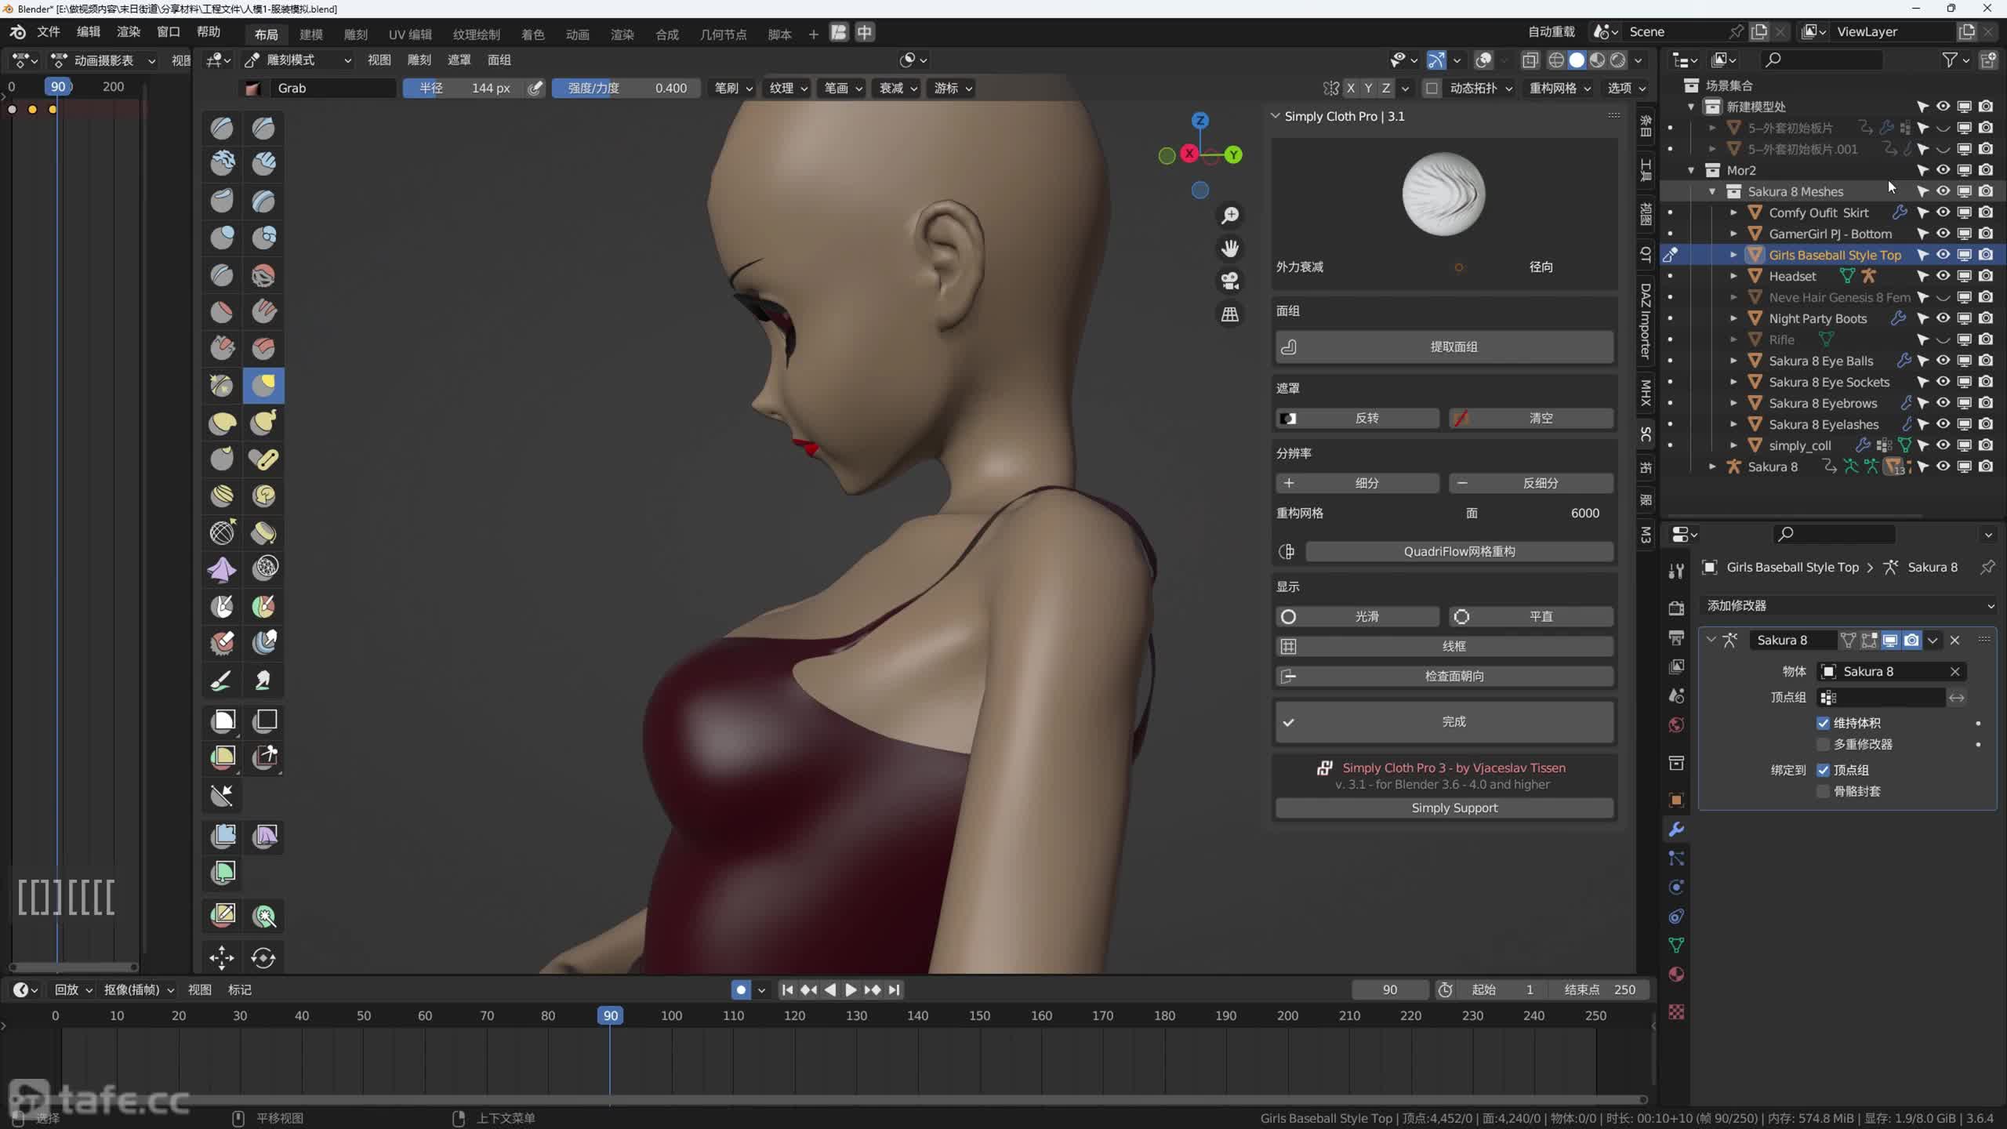Enable 骨骼封套 bone envelopes checkbox
This screenshot has width=2007, height=1129.
[1823, 791]
